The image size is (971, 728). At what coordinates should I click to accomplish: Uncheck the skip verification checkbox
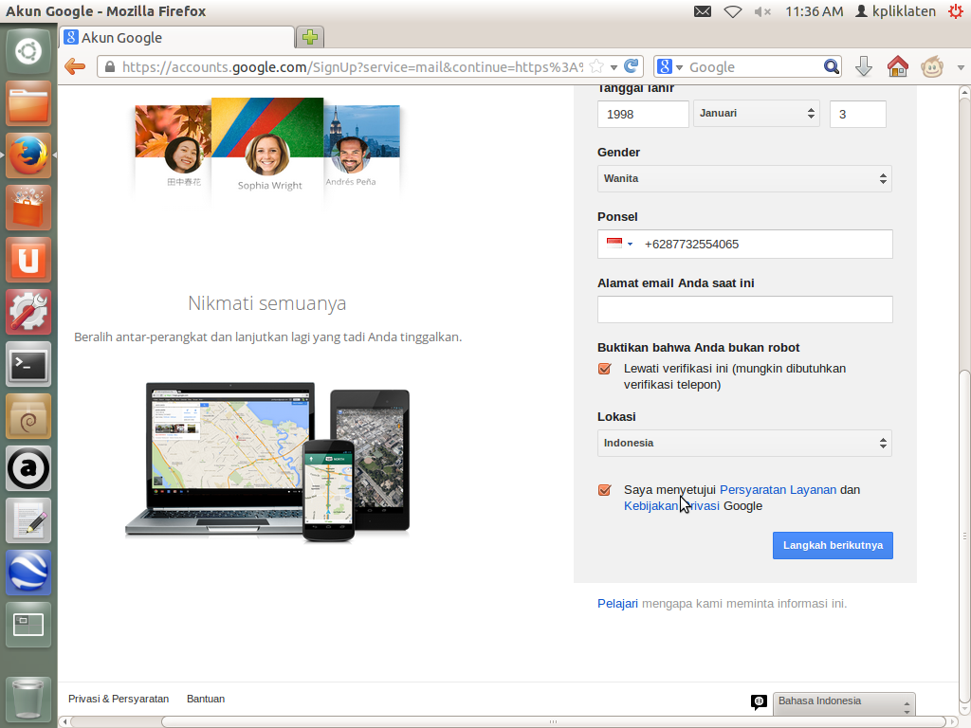pos(604,369)
